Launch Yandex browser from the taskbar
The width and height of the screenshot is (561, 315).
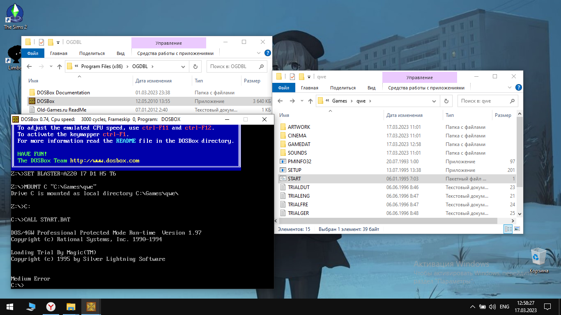click(51, 306)
